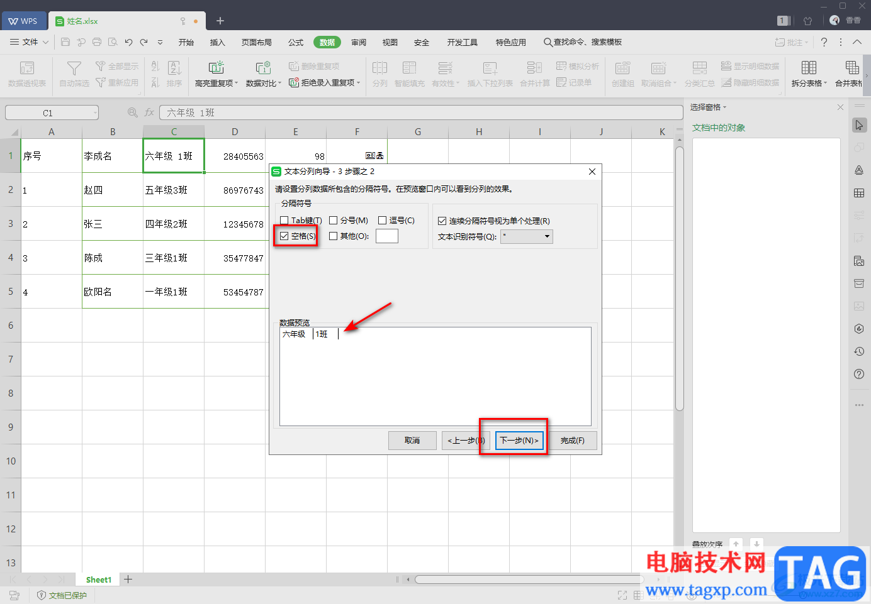Screen dimensions: 871x604
Task: Click the 文档已保护 shield status icon
Action: 42,595
